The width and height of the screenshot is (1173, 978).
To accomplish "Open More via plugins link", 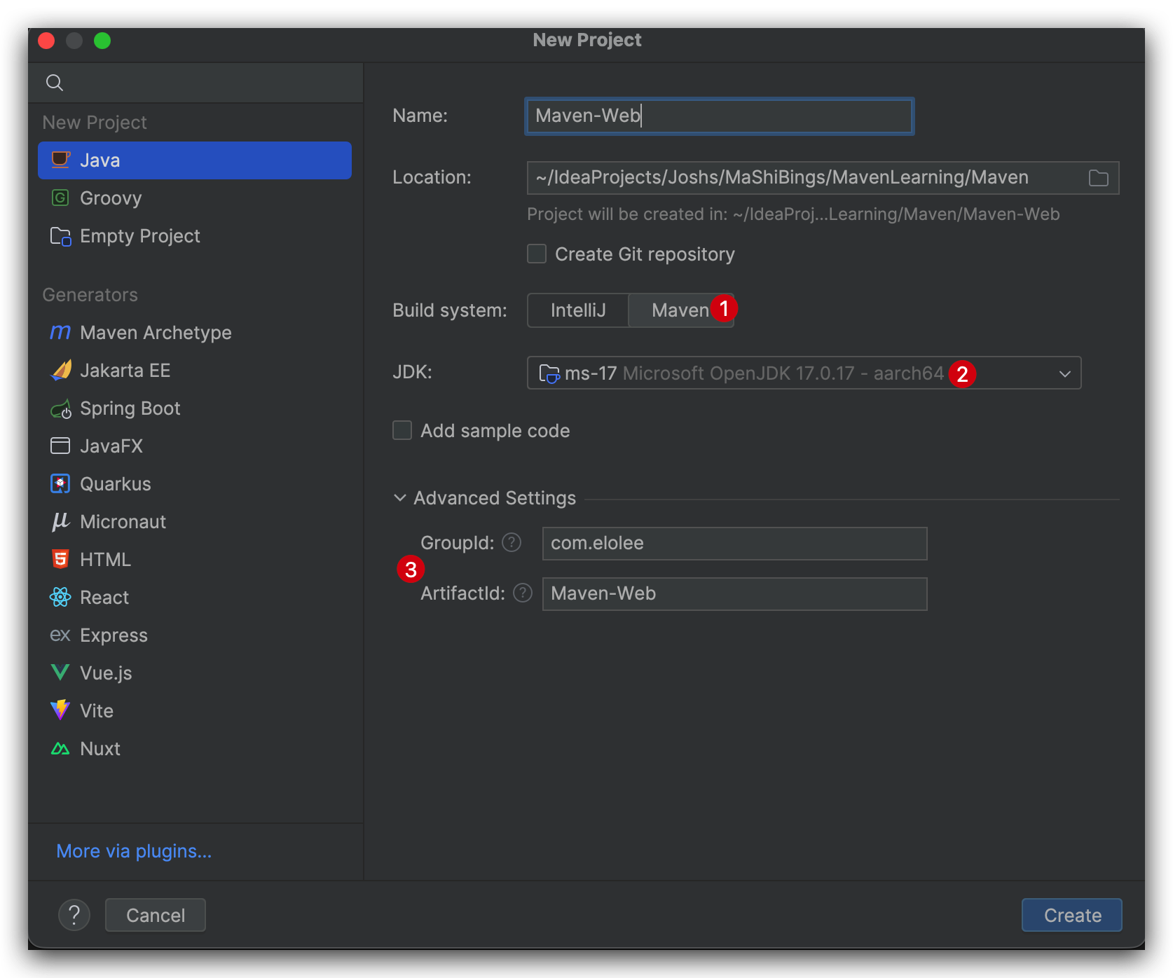I will coord(134,851).
